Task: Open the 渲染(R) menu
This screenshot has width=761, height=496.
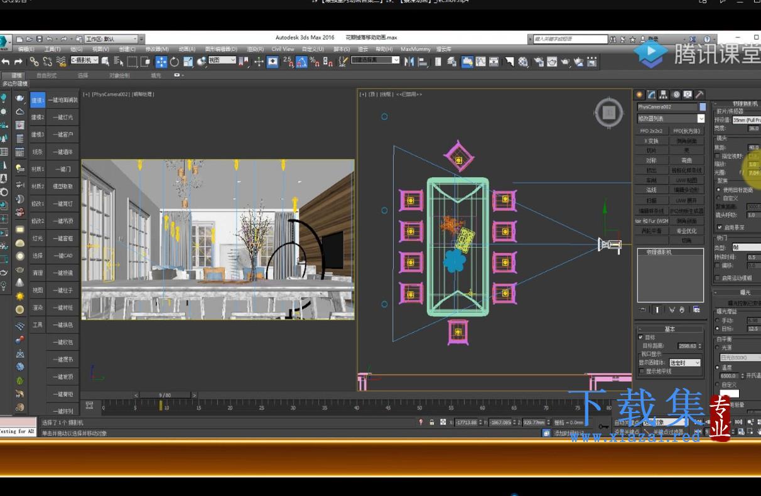Action: pos(255,49)
